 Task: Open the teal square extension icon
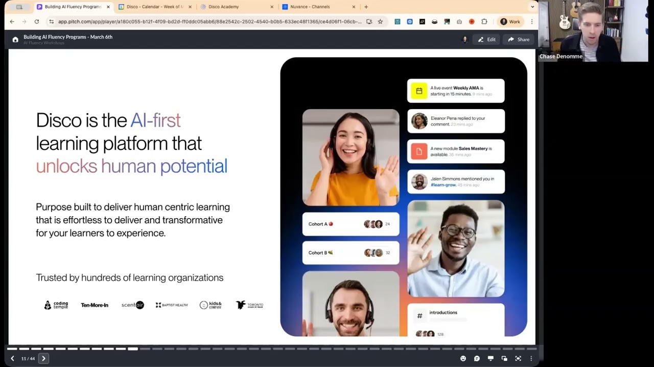(x=398, y=21)
